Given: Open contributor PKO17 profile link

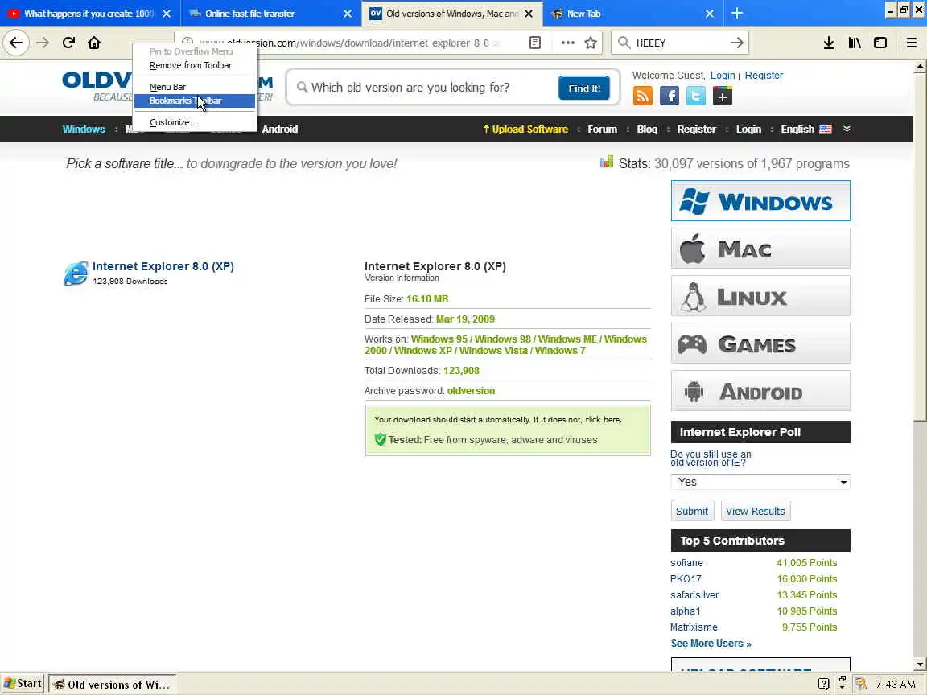Looking at the screenshot, I should (686, 578).
